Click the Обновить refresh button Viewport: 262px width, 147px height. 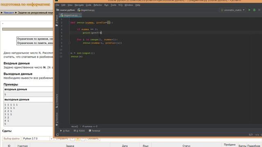(93, 138)
